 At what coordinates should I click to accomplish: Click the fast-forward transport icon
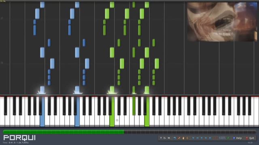pos(206,138)
